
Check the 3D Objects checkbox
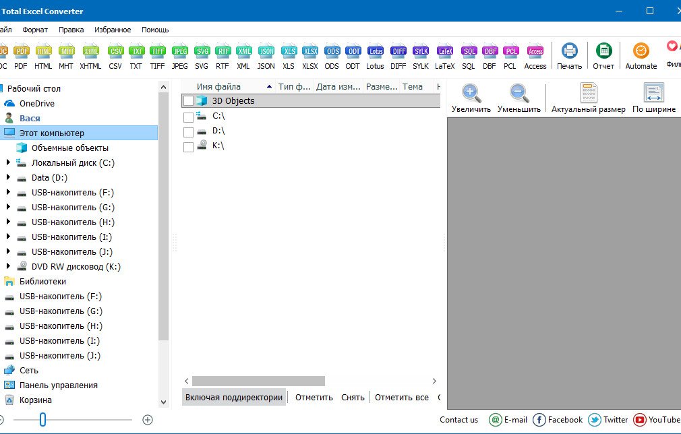coord(188,101)
